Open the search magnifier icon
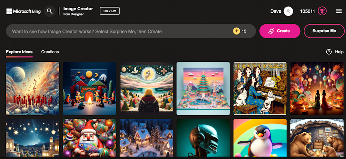This screenshot has width=346, height=159. [x=50, y=11]
